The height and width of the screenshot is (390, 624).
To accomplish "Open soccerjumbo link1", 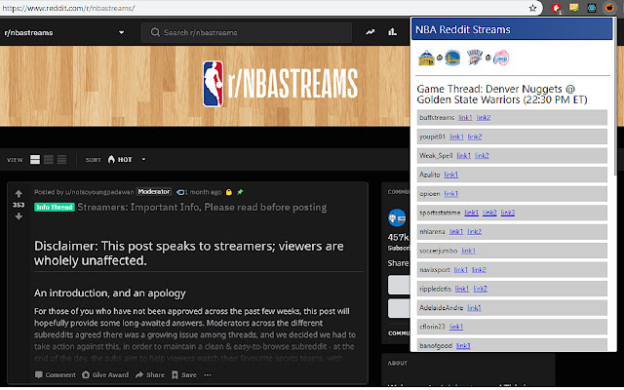I will (x=468, y=251).
